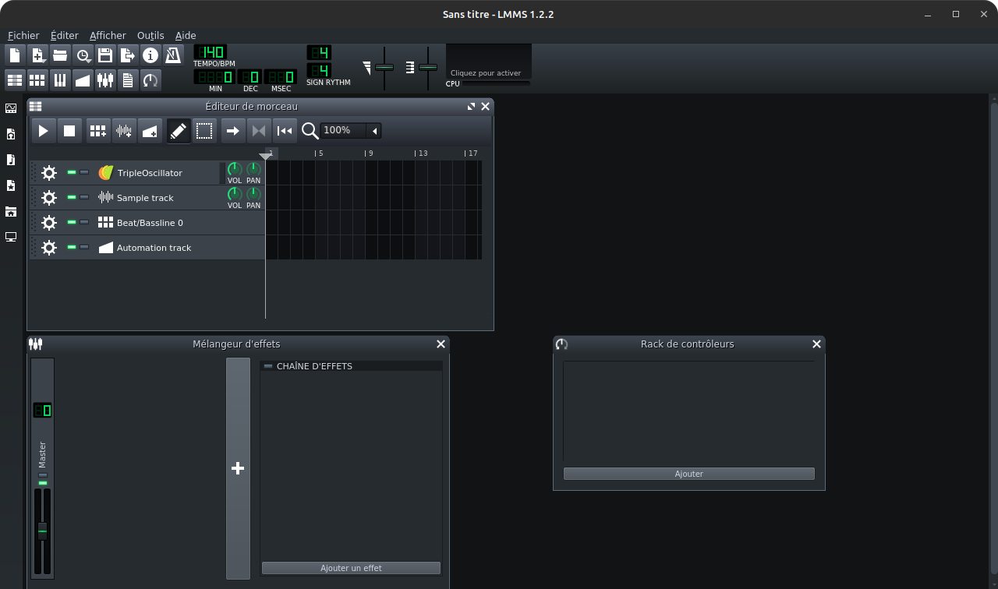Open the Outils menu

tap(150, 35)
